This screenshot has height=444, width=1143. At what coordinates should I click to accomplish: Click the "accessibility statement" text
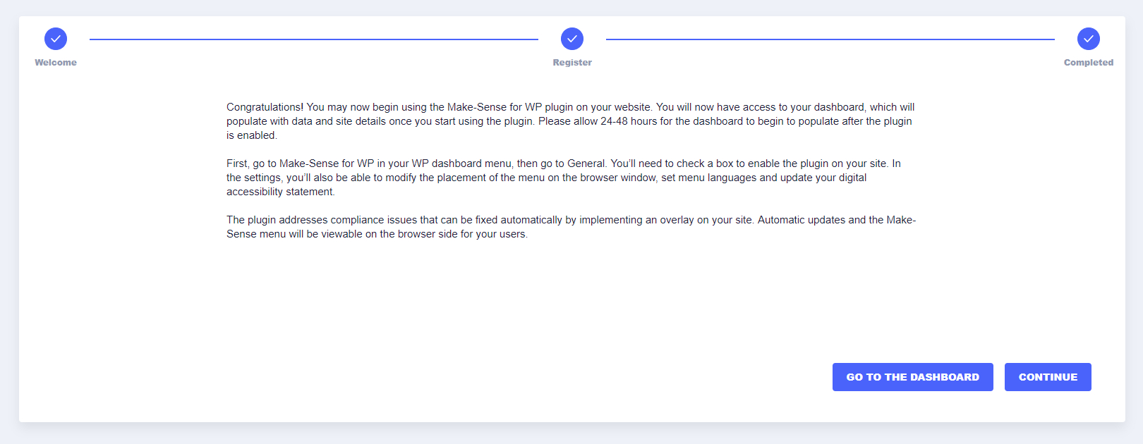[x=279, y=192]
